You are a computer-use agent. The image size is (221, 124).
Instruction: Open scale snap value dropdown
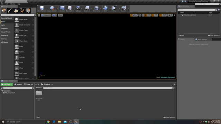[x=164, y=15]
